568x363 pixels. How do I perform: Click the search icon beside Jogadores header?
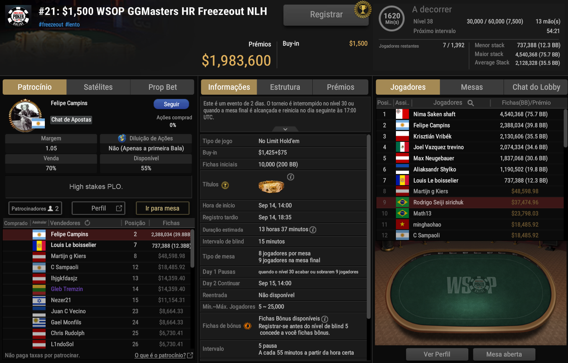(471, 103)
